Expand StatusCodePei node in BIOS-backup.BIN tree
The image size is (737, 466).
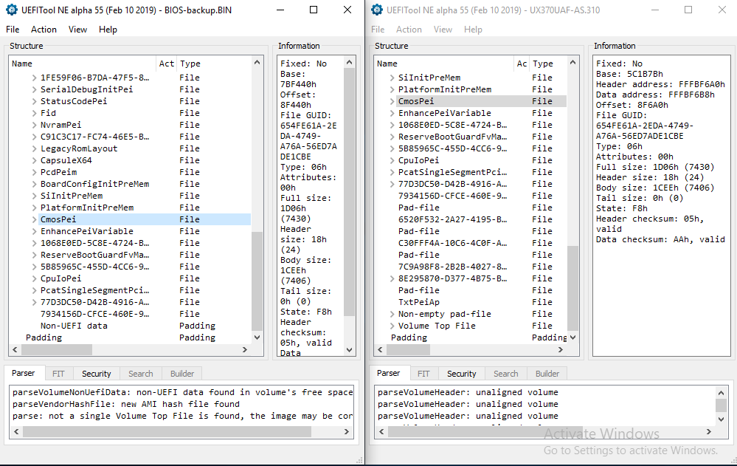click(x=34, y=101)
